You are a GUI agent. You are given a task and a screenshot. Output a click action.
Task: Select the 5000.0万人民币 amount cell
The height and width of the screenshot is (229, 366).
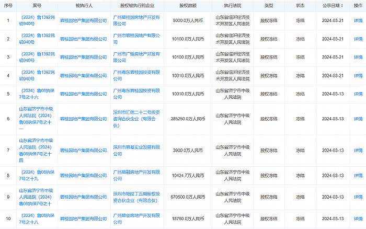188,20
